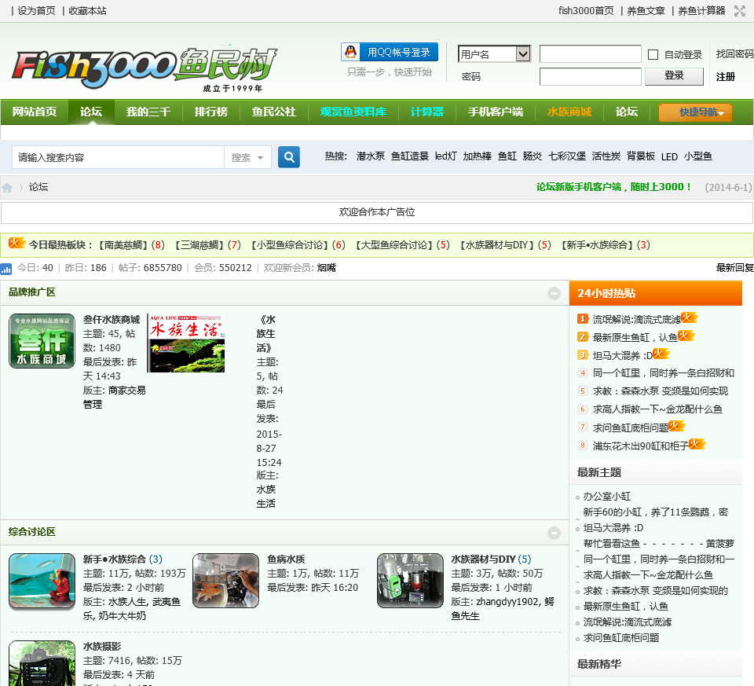Open moderator zhangdyy1902 profile link
The width and height of the screenshot is (754, 686).
[x=508, y=601]
